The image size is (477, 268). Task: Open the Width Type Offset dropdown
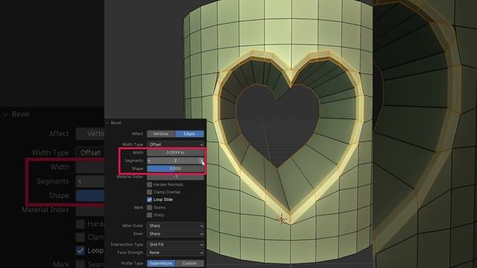[175, 144]
